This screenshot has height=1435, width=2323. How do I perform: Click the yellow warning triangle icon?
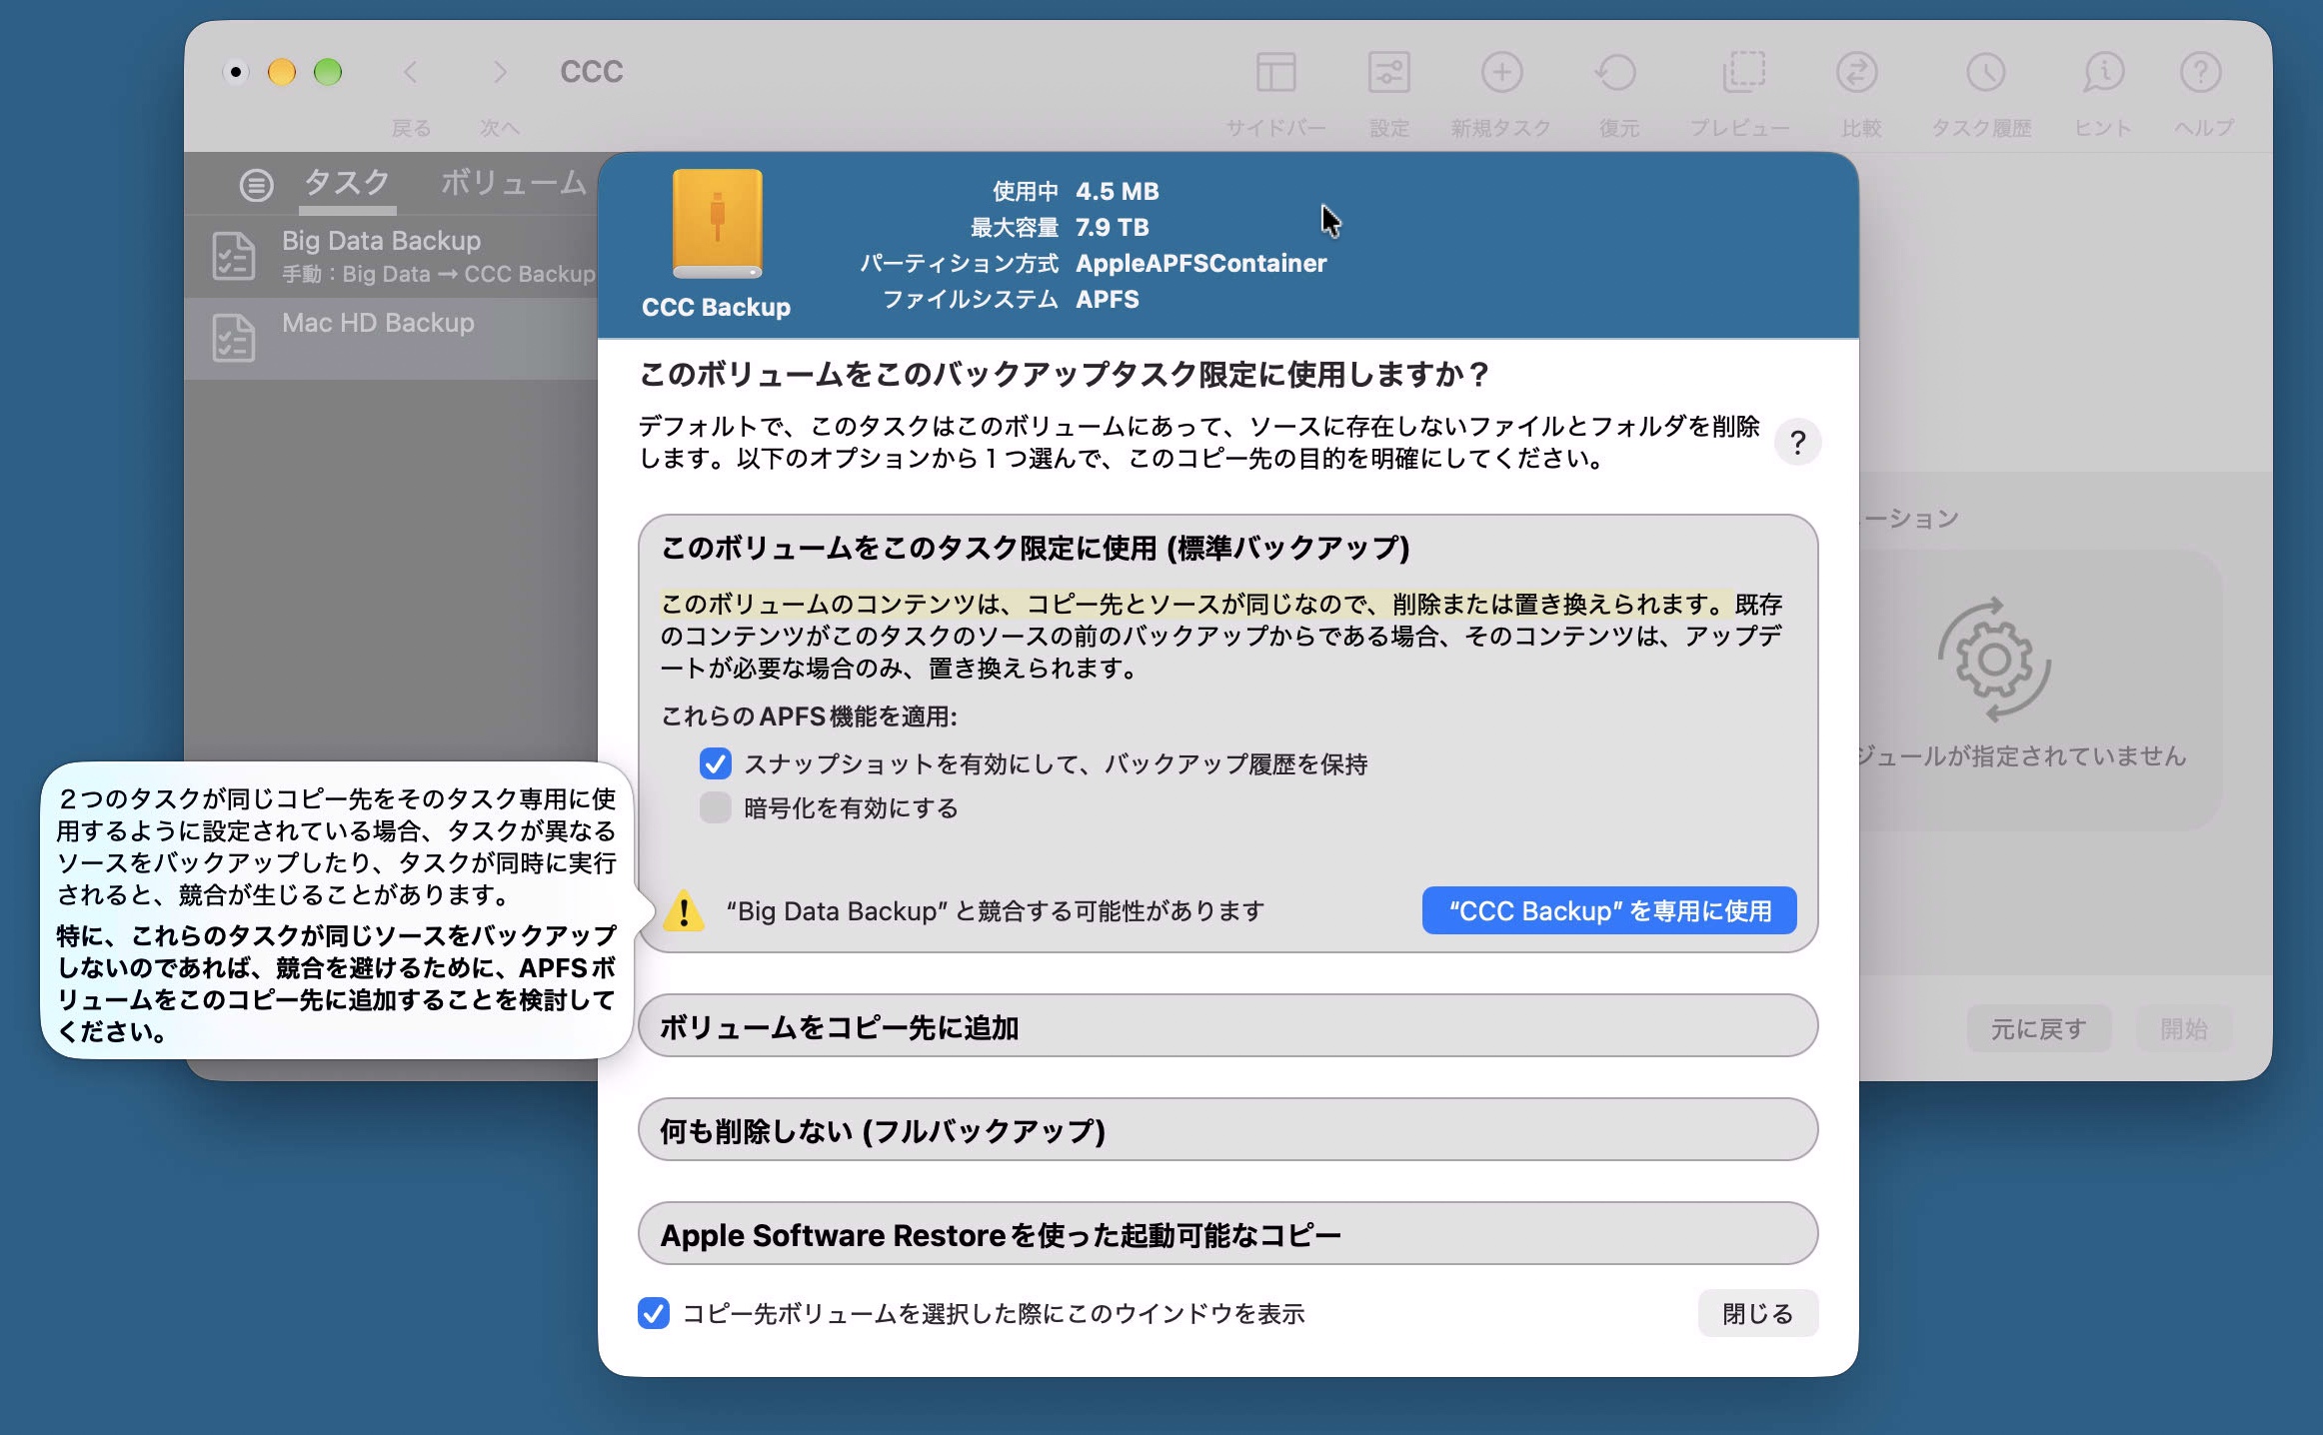tap(684, 910)
